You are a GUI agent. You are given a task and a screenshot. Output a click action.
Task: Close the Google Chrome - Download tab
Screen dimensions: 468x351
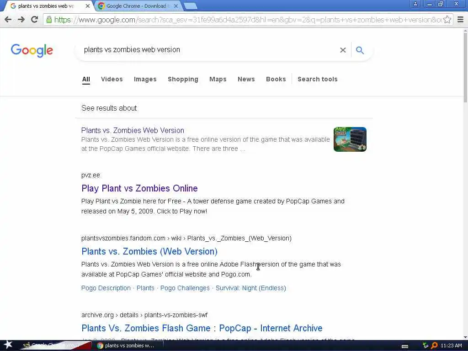[x=176, y=5]
